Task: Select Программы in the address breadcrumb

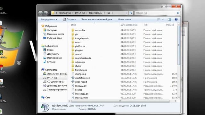Action: click(x=95, y=13)
